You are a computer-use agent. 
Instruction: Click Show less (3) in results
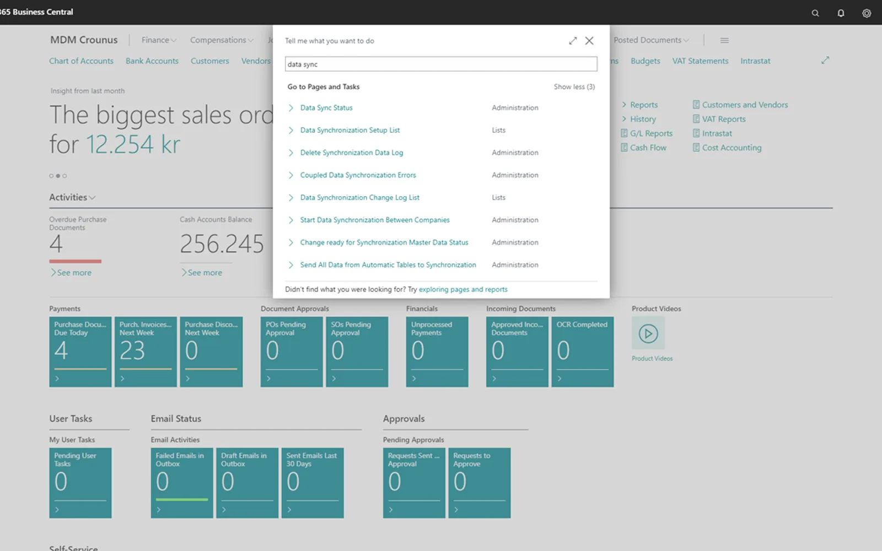[574, 87]
